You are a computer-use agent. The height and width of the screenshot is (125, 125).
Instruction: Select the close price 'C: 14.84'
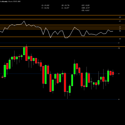45,8
